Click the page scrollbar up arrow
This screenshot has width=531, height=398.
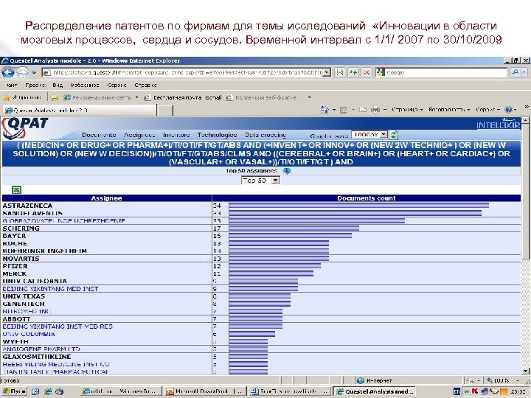(x=525, y=120)
